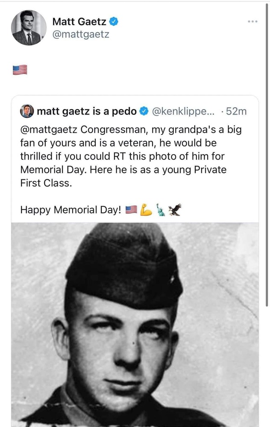
Task: Click the flag emoji after Memorial Day
Action: pos(132,210)
